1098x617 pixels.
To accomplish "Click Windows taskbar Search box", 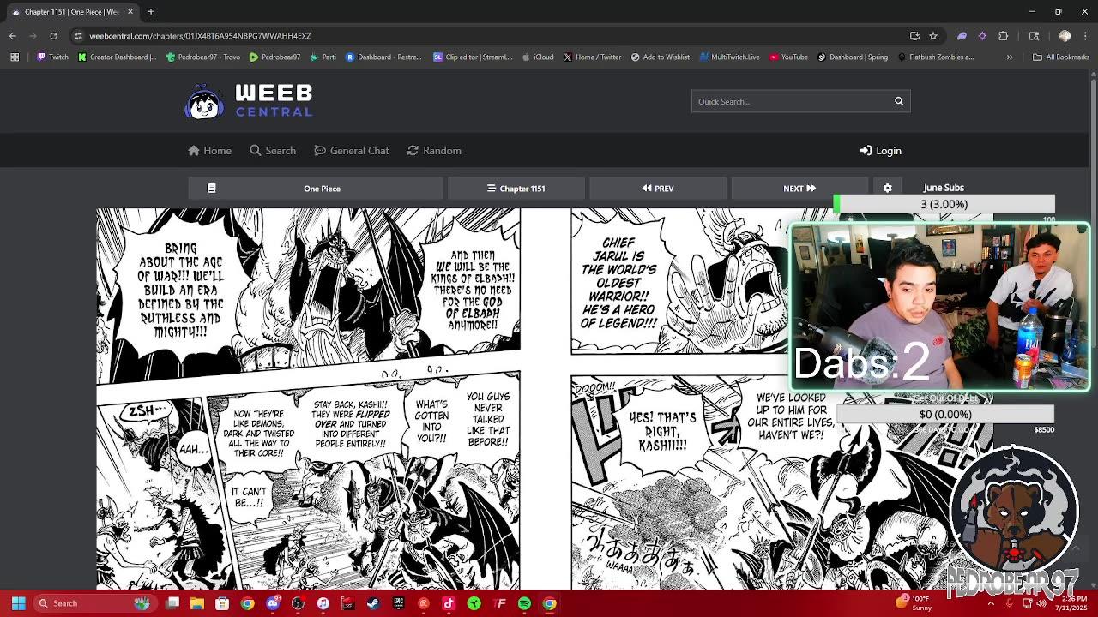I will pyautogui.click(x=94, y=603).
